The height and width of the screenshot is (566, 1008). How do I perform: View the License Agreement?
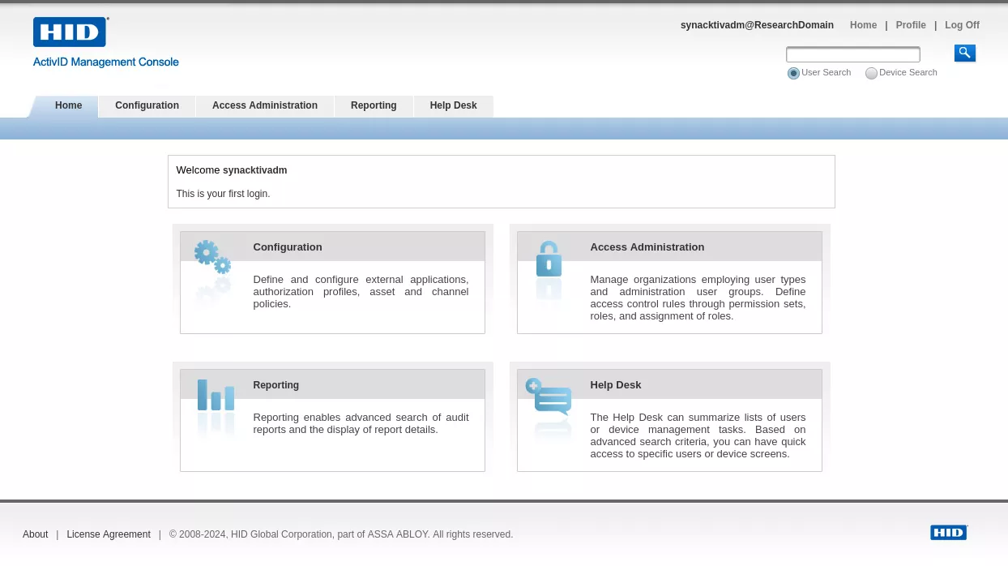click(109, 534)
